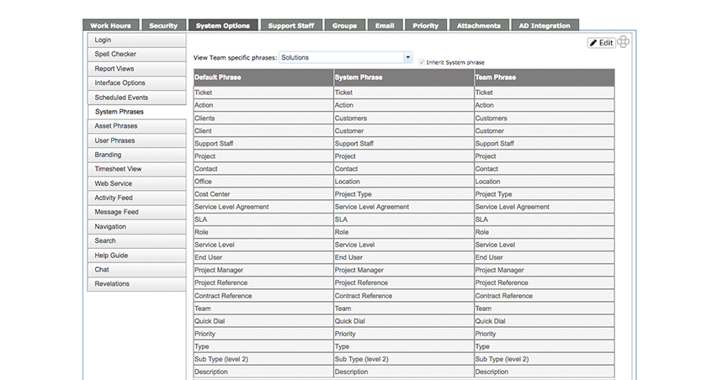The height and width of the screenshot is (380, 717).
Task: Select Login in the side menu
Action: tap(136, 40)
